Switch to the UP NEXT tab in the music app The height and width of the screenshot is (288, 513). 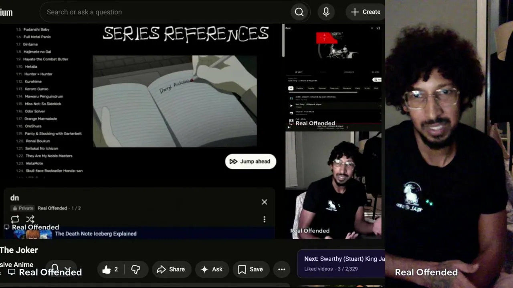(298, 72)
